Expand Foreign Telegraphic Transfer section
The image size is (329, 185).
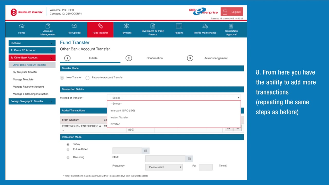point(32,101)
